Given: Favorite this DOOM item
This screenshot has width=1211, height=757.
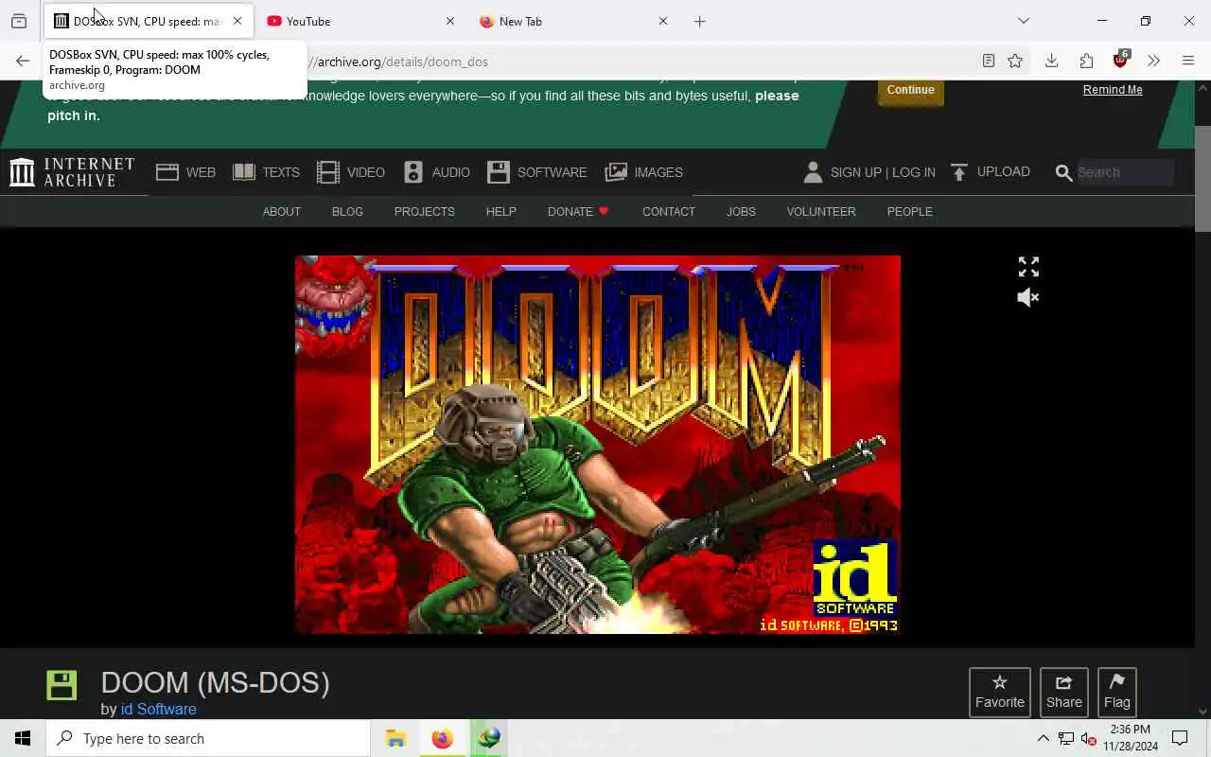Looking at the screenshot, I should click(x=1000, y=692).
